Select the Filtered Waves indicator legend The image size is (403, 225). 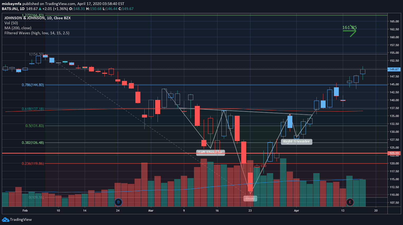pyautogui.click(x=37, y=33)
